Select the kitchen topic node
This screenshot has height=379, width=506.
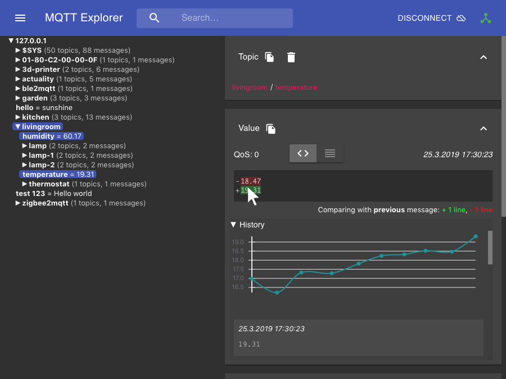pyautogui.click(x=36, y=117)
